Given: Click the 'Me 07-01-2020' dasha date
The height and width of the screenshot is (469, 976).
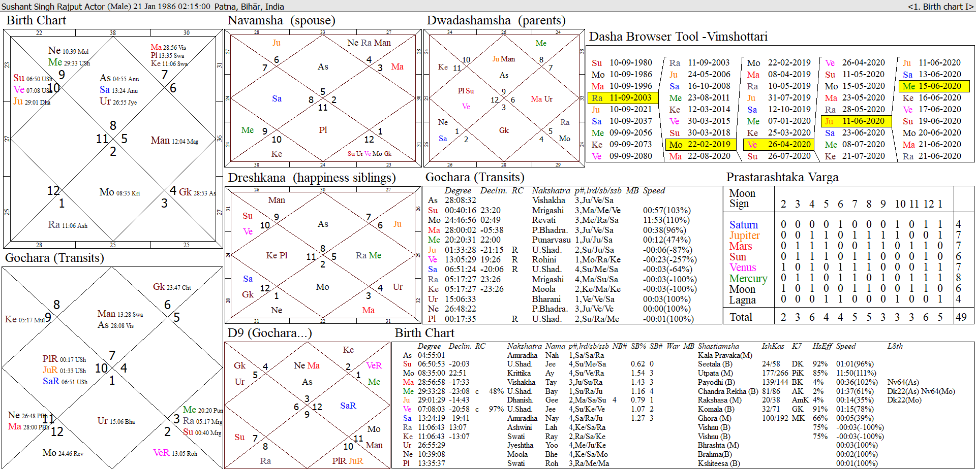Looking at the screenshot, I should pyautogui.click(x=779, y=121).
